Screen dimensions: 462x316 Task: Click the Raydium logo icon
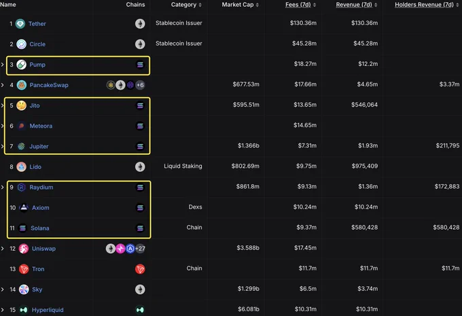click(x=22, y=187)
